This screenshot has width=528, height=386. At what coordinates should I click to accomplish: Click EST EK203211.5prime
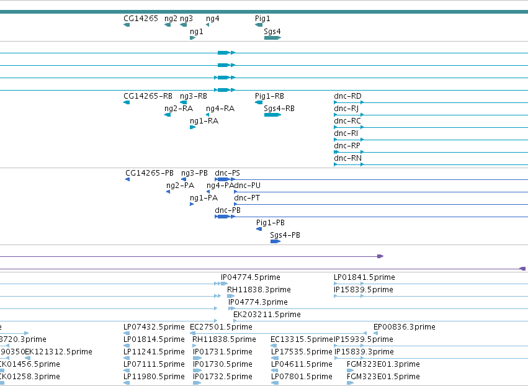click(x=267, y=315)
